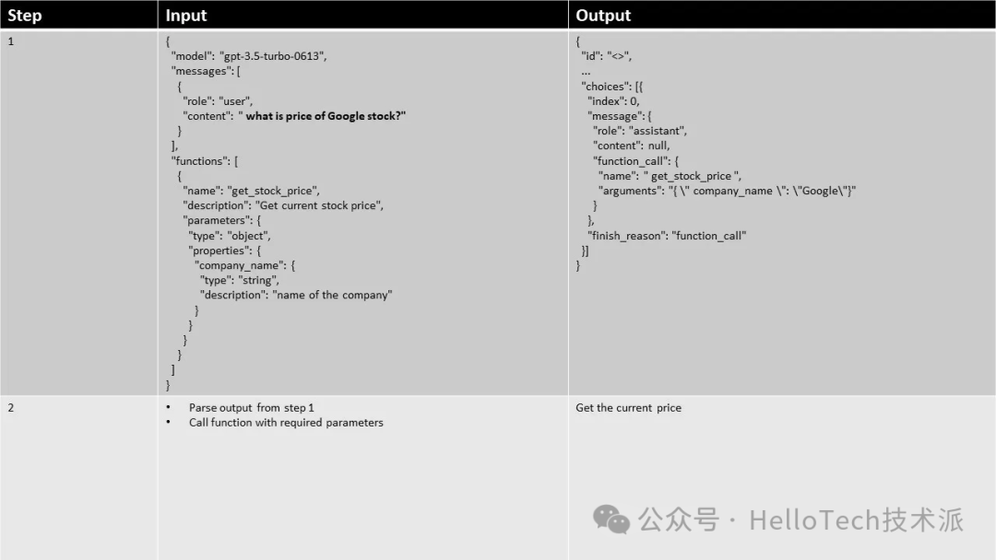Click the "arguments" line in Output
This screenshot has width=996, height=560.
pyautogui.click(x=728, y=191)
